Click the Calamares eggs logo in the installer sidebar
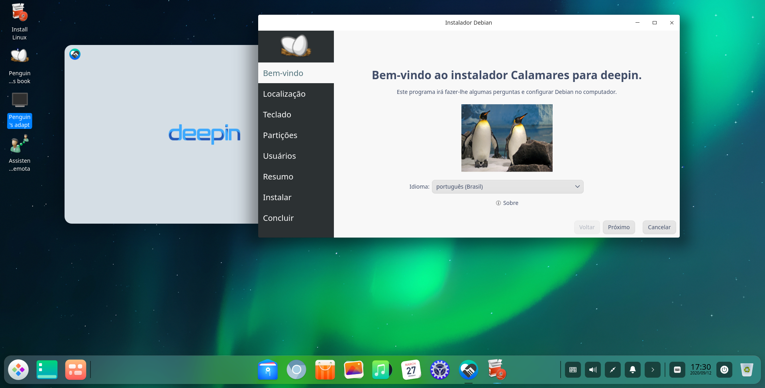Screen dimensions: 765x388 [296, 46]
